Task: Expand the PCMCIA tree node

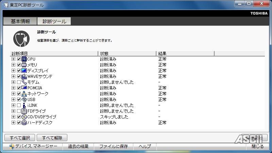Action: (13, 88)
